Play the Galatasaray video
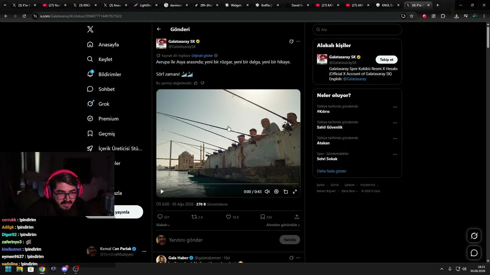This screenshot has width=490, height=275. pyautogui.click(x=162, y=192)
